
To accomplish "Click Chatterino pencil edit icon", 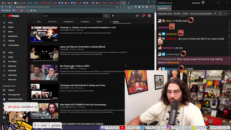I will tap(215, 14).
